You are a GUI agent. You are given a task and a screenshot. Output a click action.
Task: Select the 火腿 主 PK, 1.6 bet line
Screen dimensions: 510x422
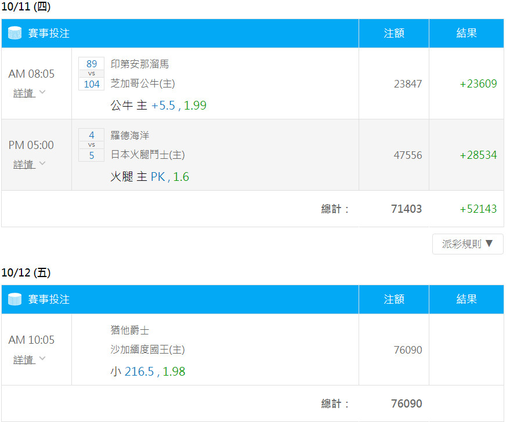[150, 177]
